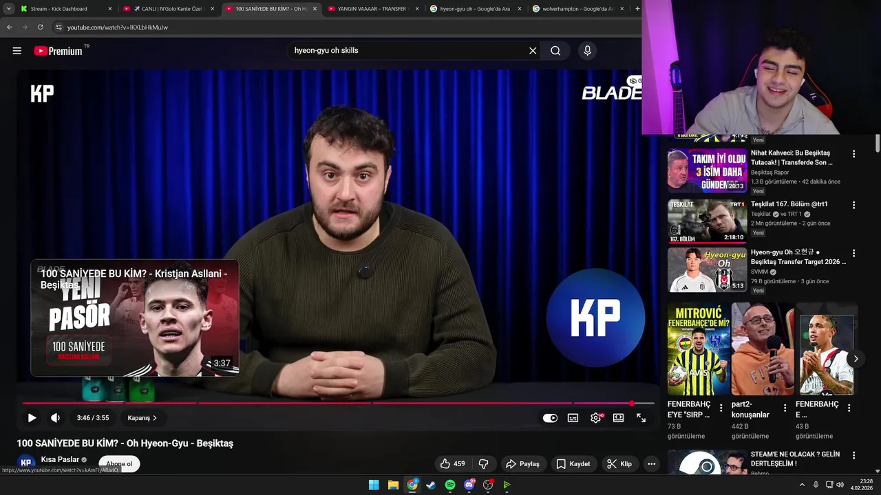Open Hyeon-gyu Oh Beşiktaş Transfer Target title

[798, 257]
